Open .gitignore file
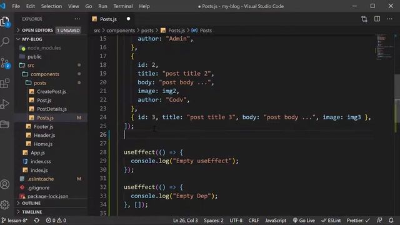The width and height of the screenshot is (400, 225). [x=51, y=187]
